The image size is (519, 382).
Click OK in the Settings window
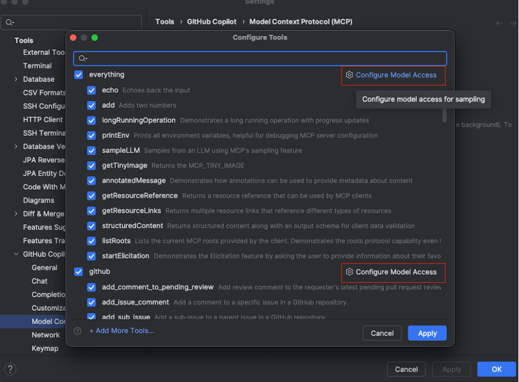(x=496, y=369)
